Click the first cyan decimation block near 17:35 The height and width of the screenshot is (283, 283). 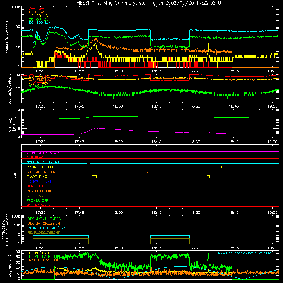coord(60,237)
